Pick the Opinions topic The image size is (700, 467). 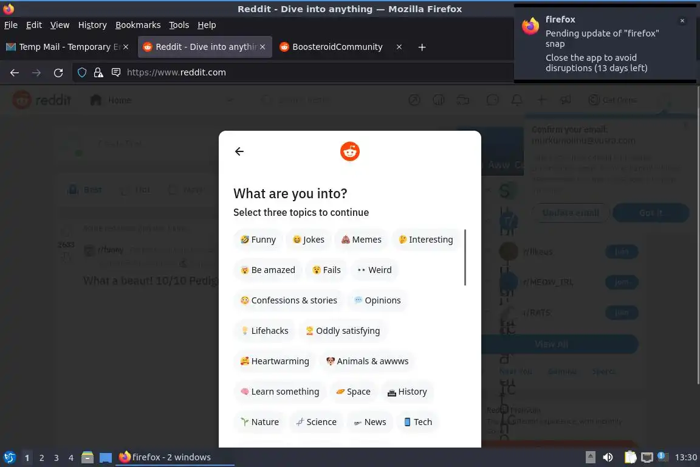click(x=378, y=300)
